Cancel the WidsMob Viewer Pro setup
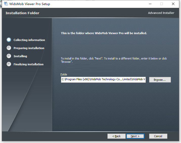The height and width of the screenshot is (143, 181). pos(158,136)
